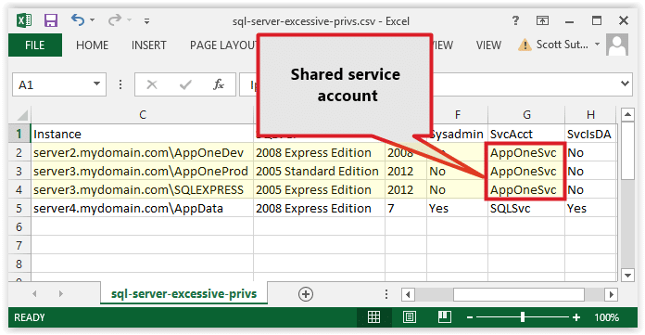Image resolution: width=645 pixels, height=335 pixels.
Task: Add a new sheet with plus button
Action: point(306,294)
